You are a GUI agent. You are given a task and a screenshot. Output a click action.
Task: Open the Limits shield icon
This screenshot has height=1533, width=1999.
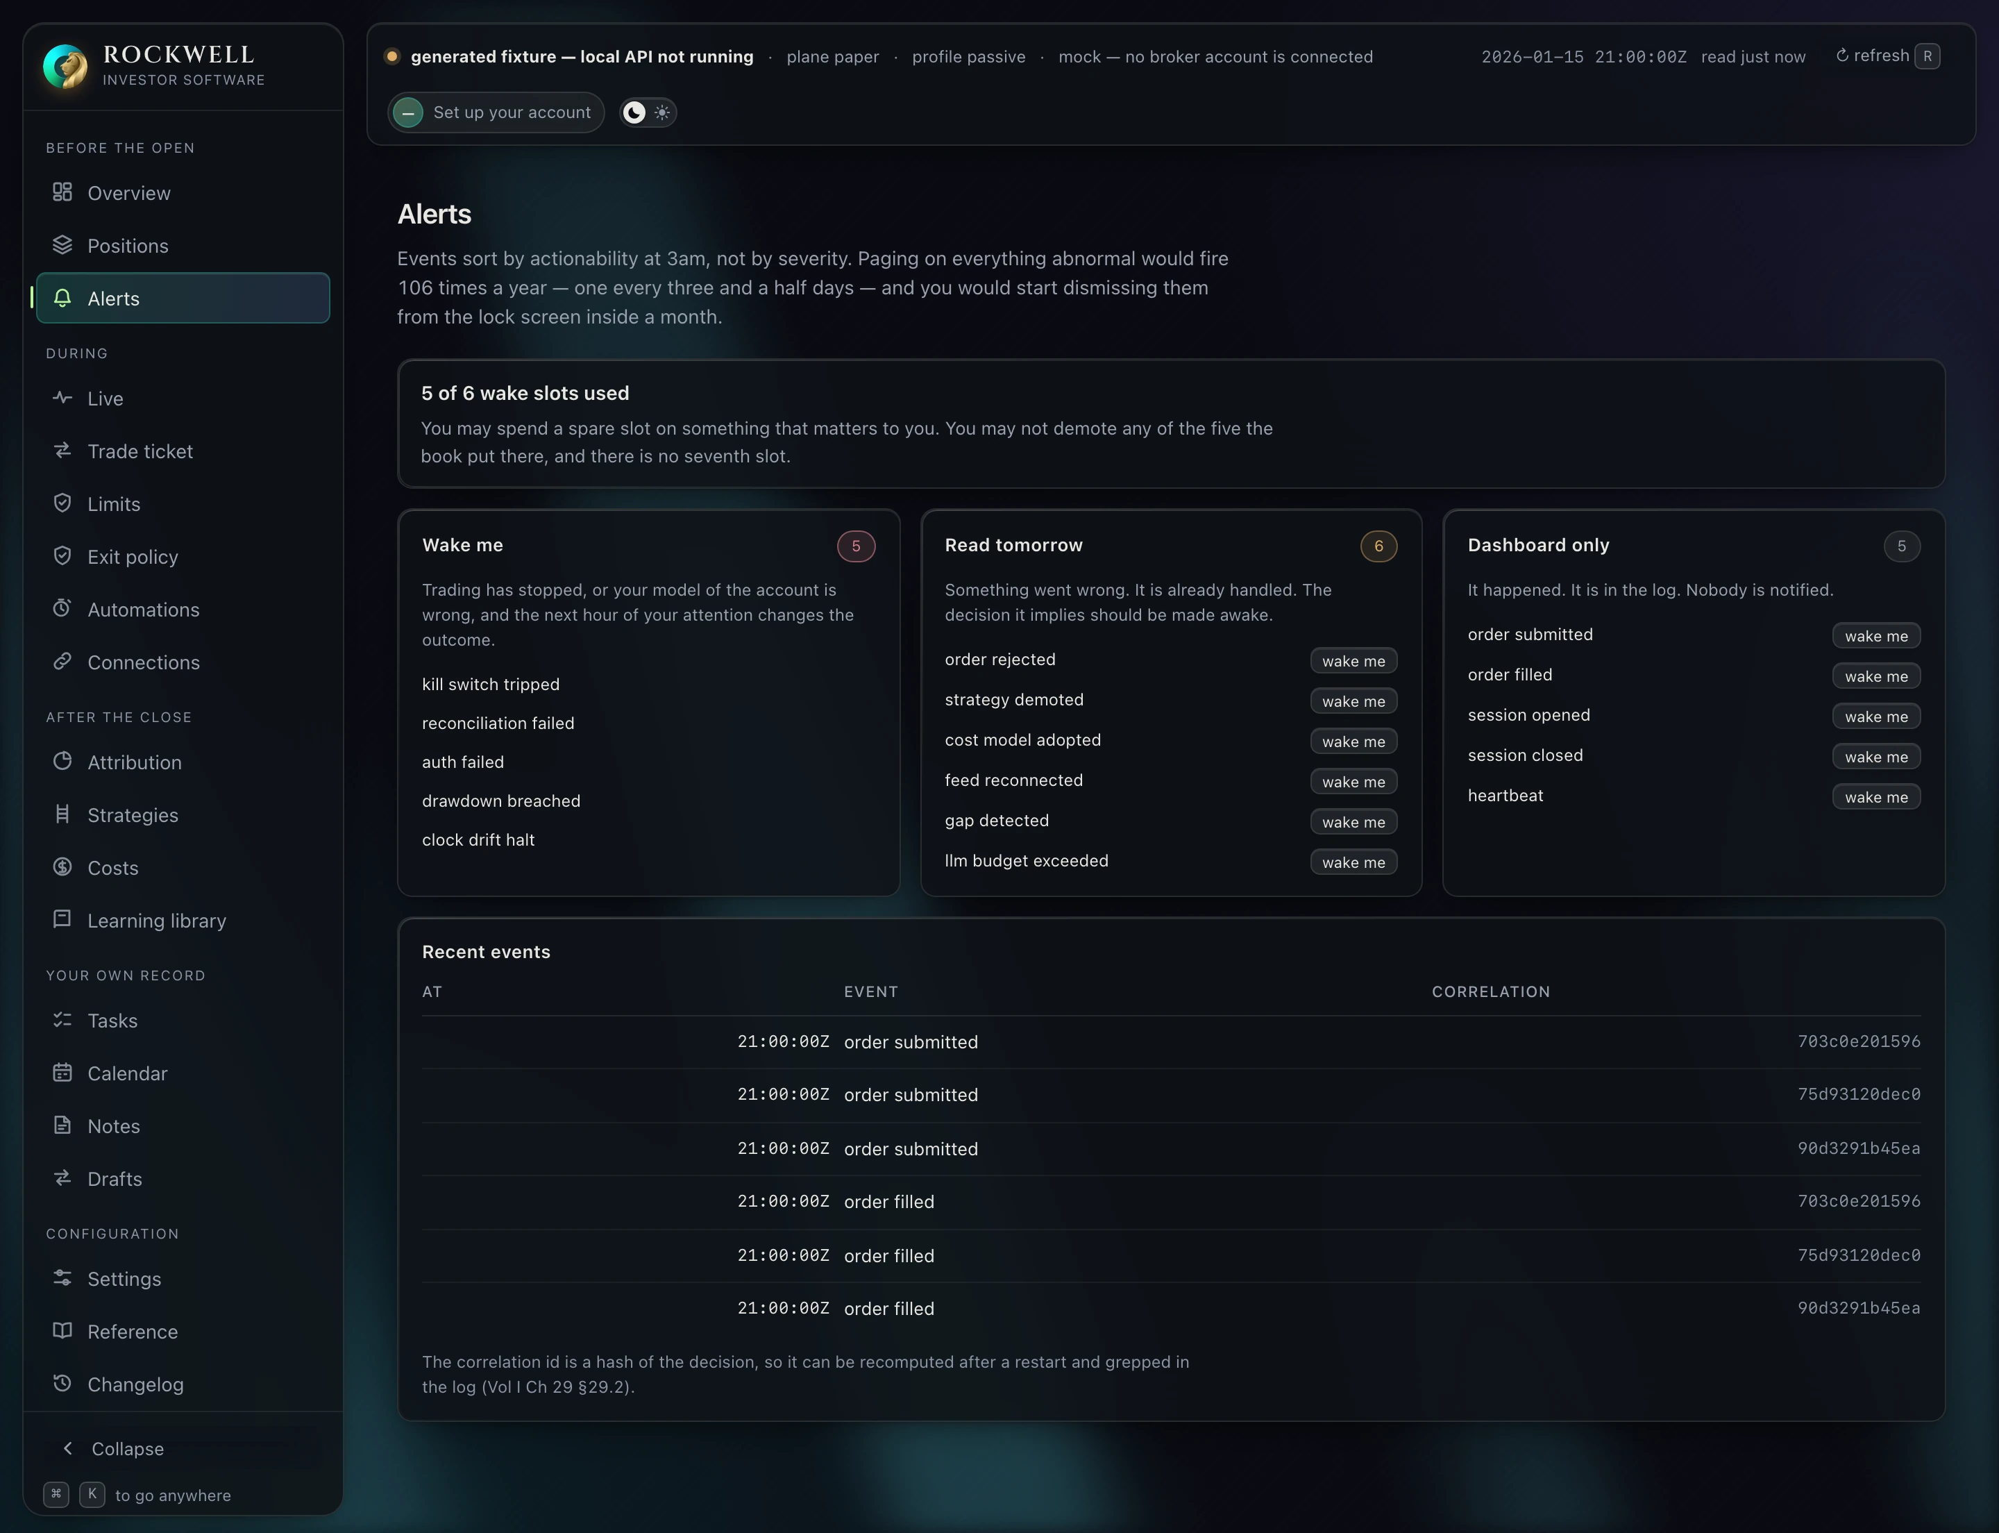[x=62, y=503]
